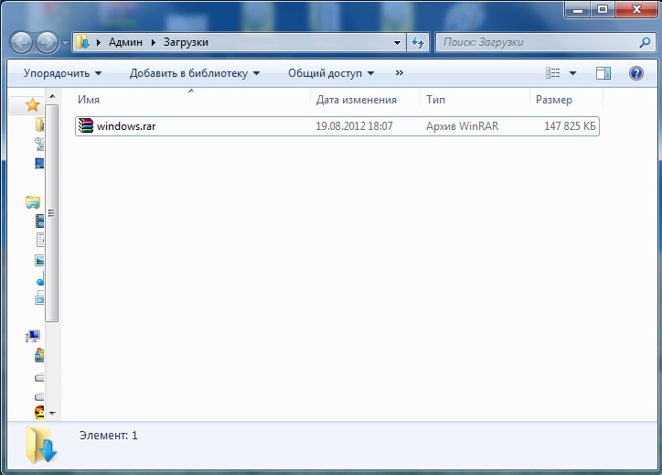
Task: Select the Windows system drive icon
Action: point(39,355)
